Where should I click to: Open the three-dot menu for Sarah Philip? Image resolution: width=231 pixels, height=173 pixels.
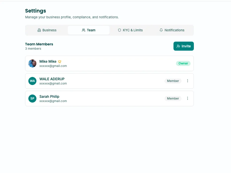(188, 98)
